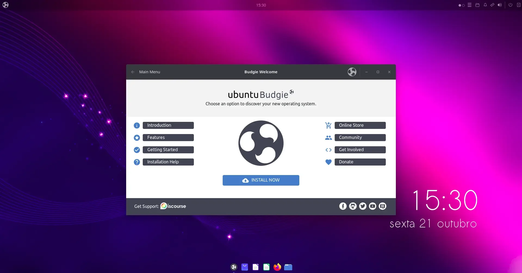Open the hamburger menu applet in the panel
The height and width of the screenshot is (273, 522).
point(470,5)
